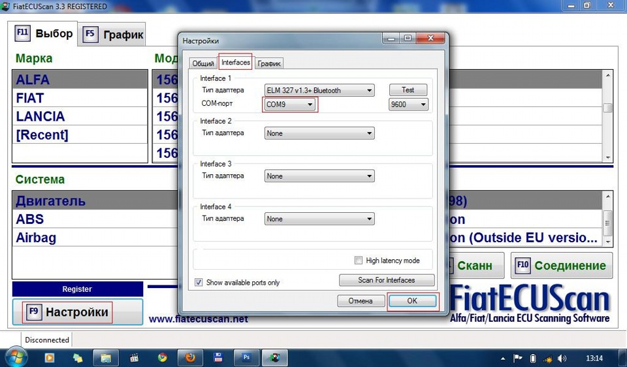Image resolution: width=627 pixels, height=367 pixels.
Task: Click the Register button
Action: (x=77, y=289)
